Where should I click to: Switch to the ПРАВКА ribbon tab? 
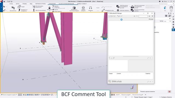(25, 4)
